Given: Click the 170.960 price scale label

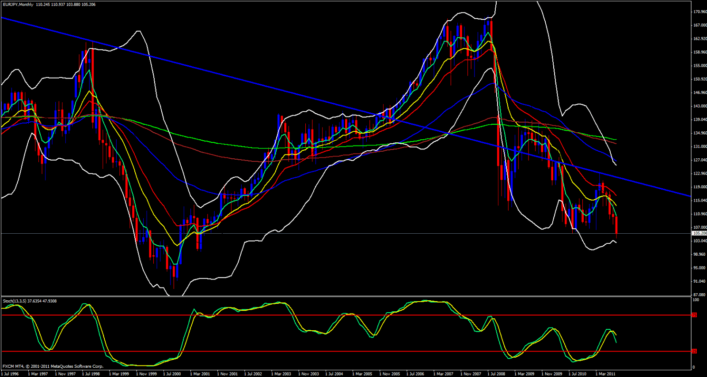Looking at the screenshot, I should point(700,12).
